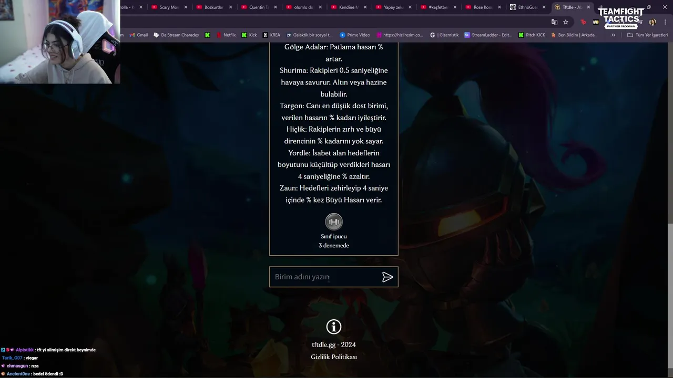Submit the unit name with the arrow icon
This screenshot has height=378, width=673.
coord(388,277)
